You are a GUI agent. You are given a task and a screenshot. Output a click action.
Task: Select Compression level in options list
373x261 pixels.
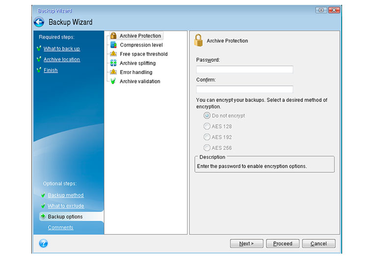point(141,45)
